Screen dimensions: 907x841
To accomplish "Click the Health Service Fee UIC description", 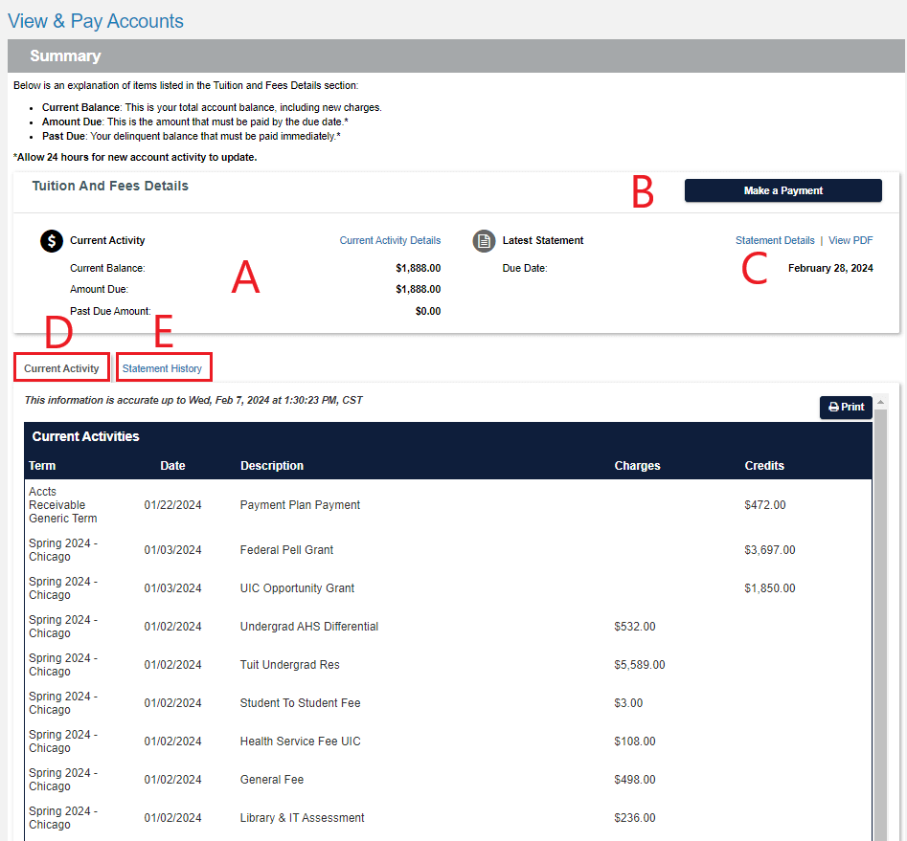I will (300, 741).
